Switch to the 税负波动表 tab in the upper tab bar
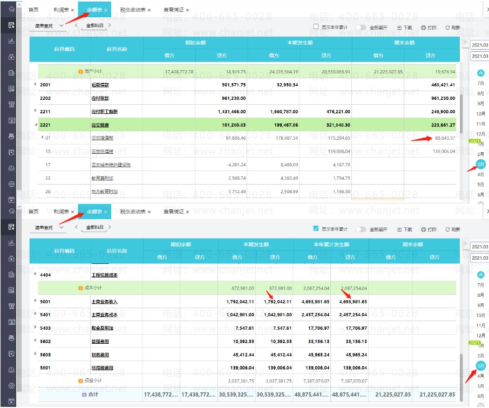Viewport: 489px width, 408px height. pos(133,10)
